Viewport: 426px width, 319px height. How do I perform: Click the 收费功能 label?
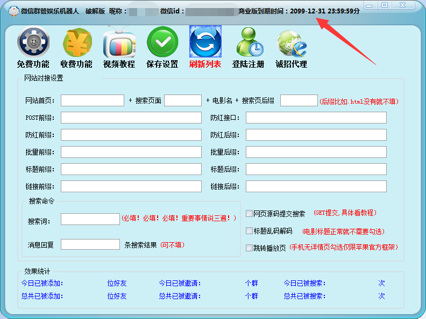click(76, 64)
